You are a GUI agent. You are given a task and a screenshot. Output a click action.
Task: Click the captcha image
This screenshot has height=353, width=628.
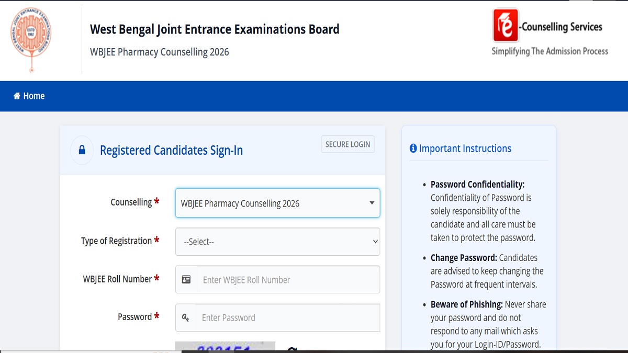[225, 347]
